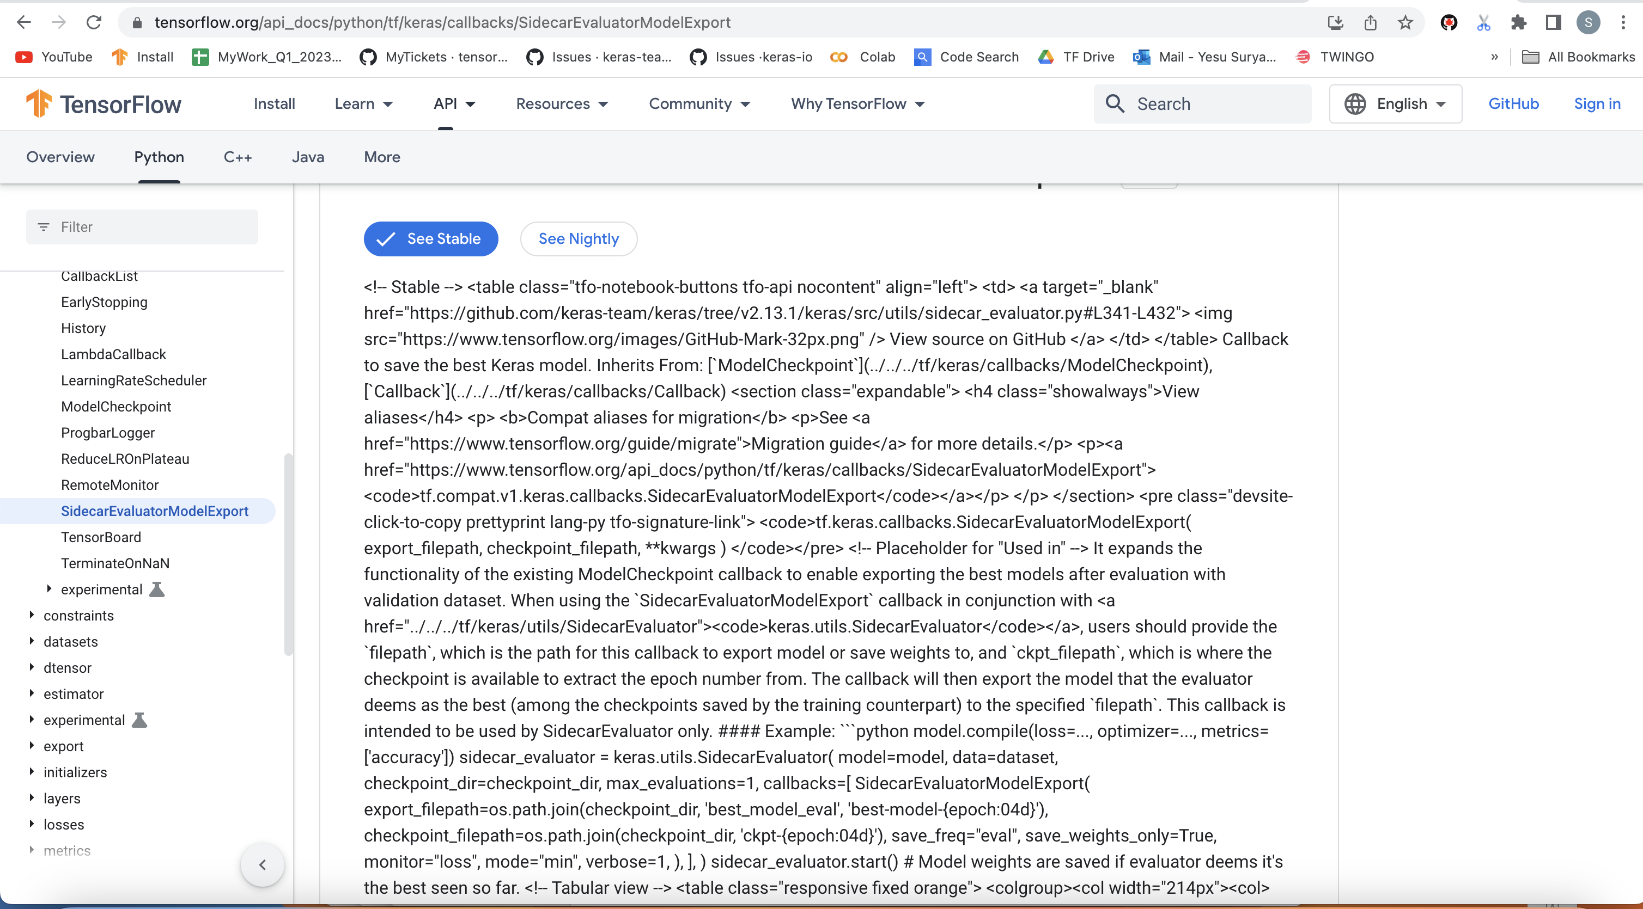The image size is (1643, 909).
Task: Click the See Nightly button
Action: coord(579,239)
